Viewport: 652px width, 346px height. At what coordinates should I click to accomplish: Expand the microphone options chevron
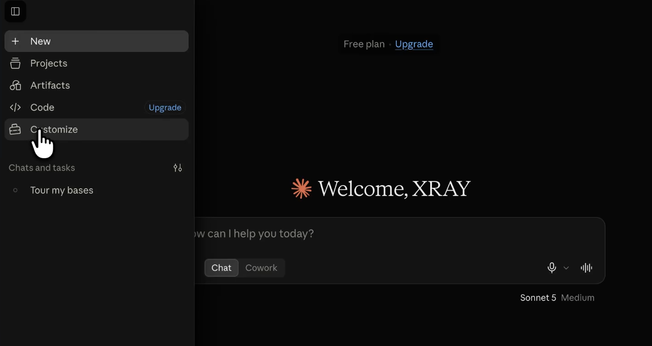click(x=566, y=268)
